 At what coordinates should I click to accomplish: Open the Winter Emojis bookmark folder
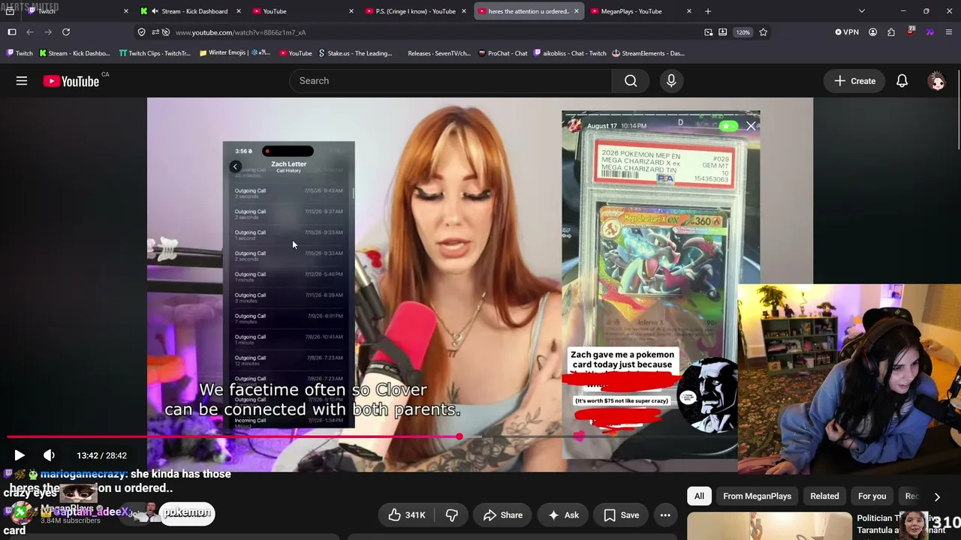click(x=234, y=53)
